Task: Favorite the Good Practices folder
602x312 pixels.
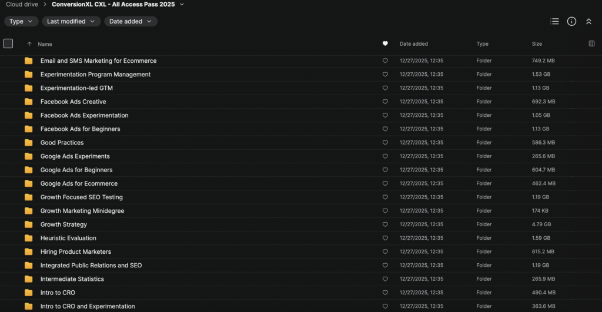Action: (385, 142)
